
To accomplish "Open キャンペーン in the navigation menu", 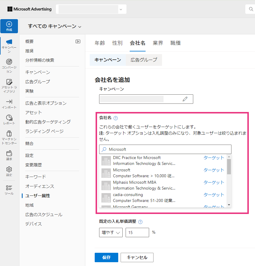I will pos(38,72).
